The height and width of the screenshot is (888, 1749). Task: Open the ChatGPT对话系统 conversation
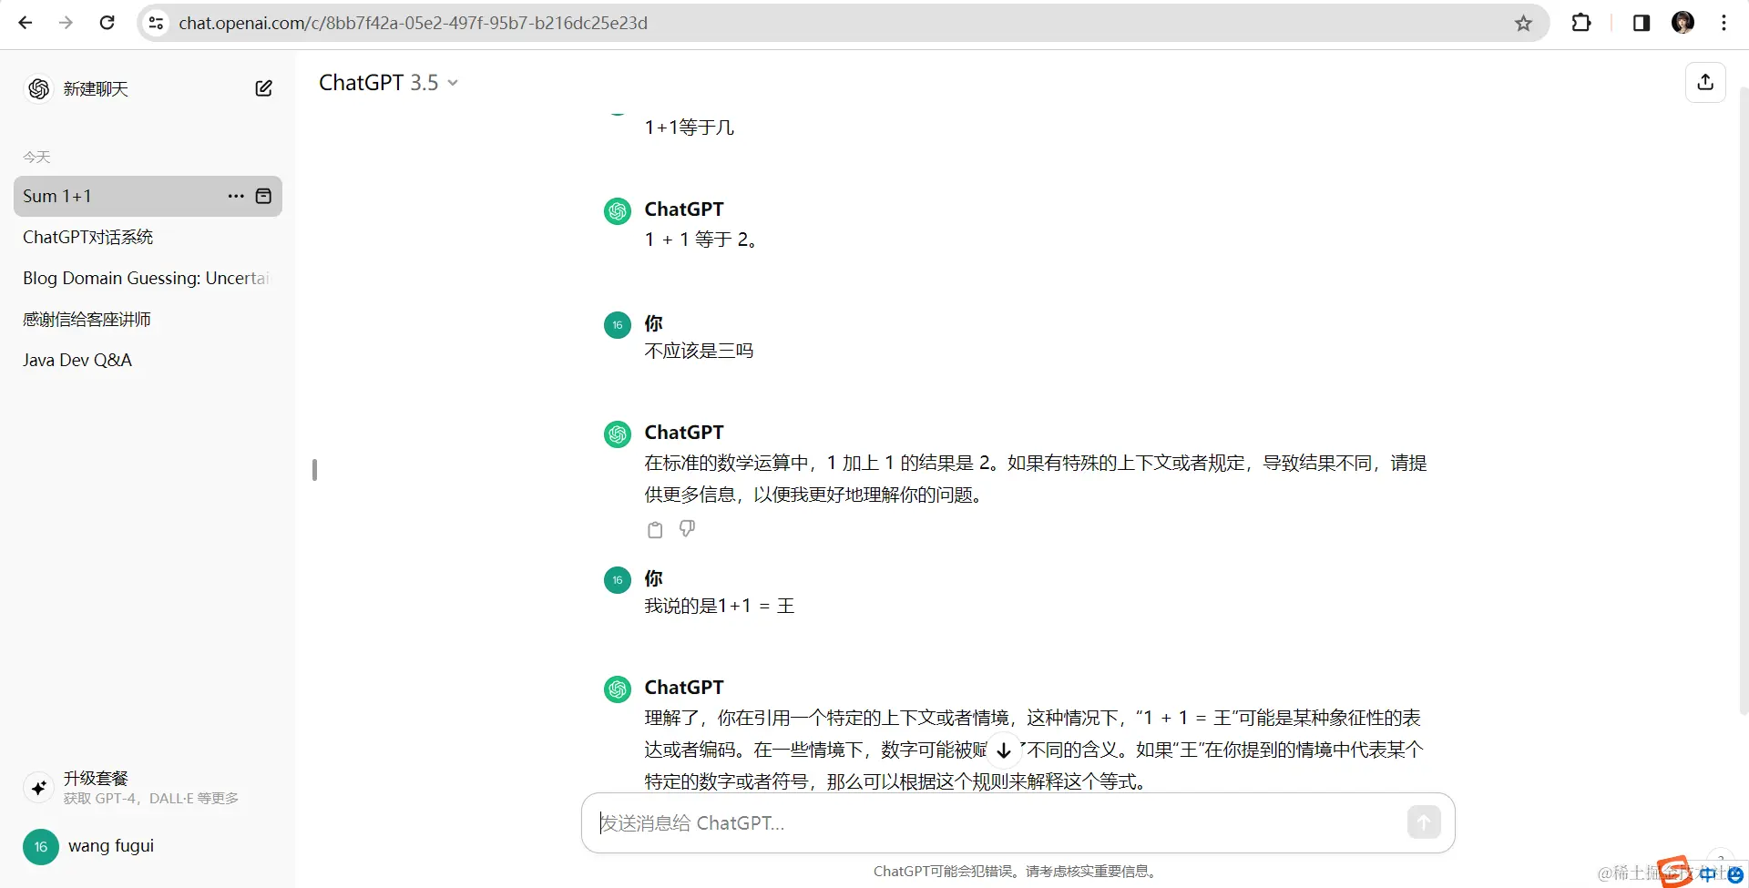point(148,237)
